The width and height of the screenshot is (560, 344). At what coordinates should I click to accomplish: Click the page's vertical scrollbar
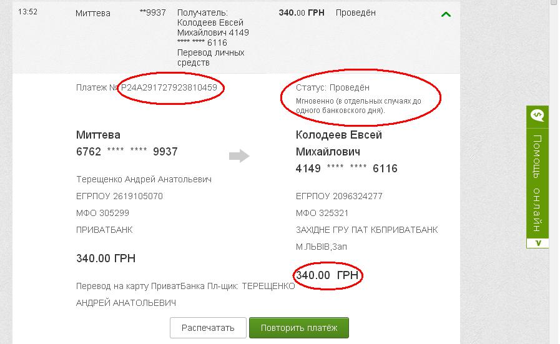point(554,172)
